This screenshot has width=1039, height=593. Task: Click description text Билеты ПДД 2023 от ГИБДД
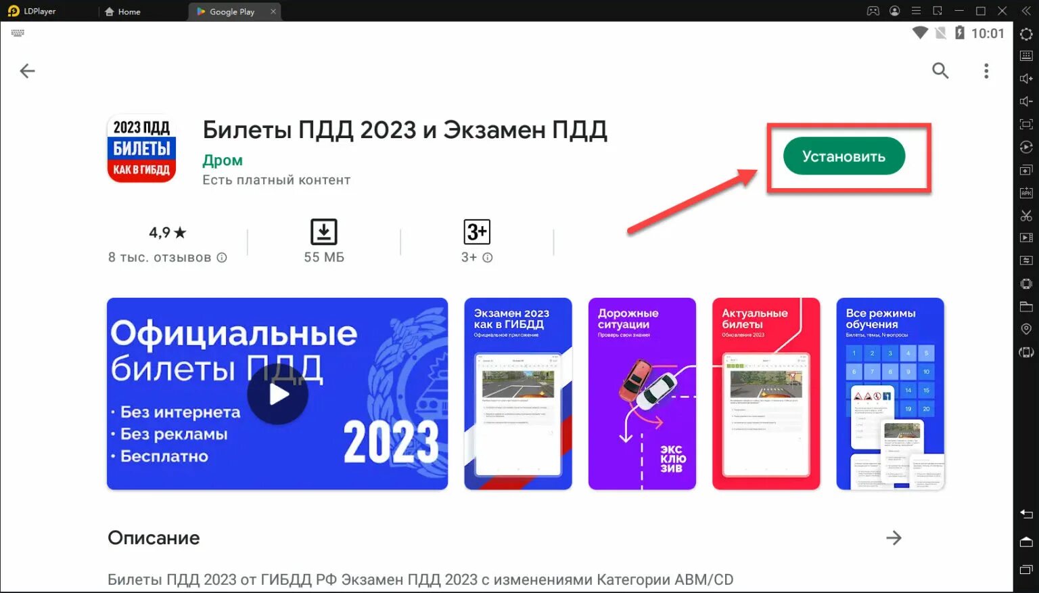[x=420, y=579]
